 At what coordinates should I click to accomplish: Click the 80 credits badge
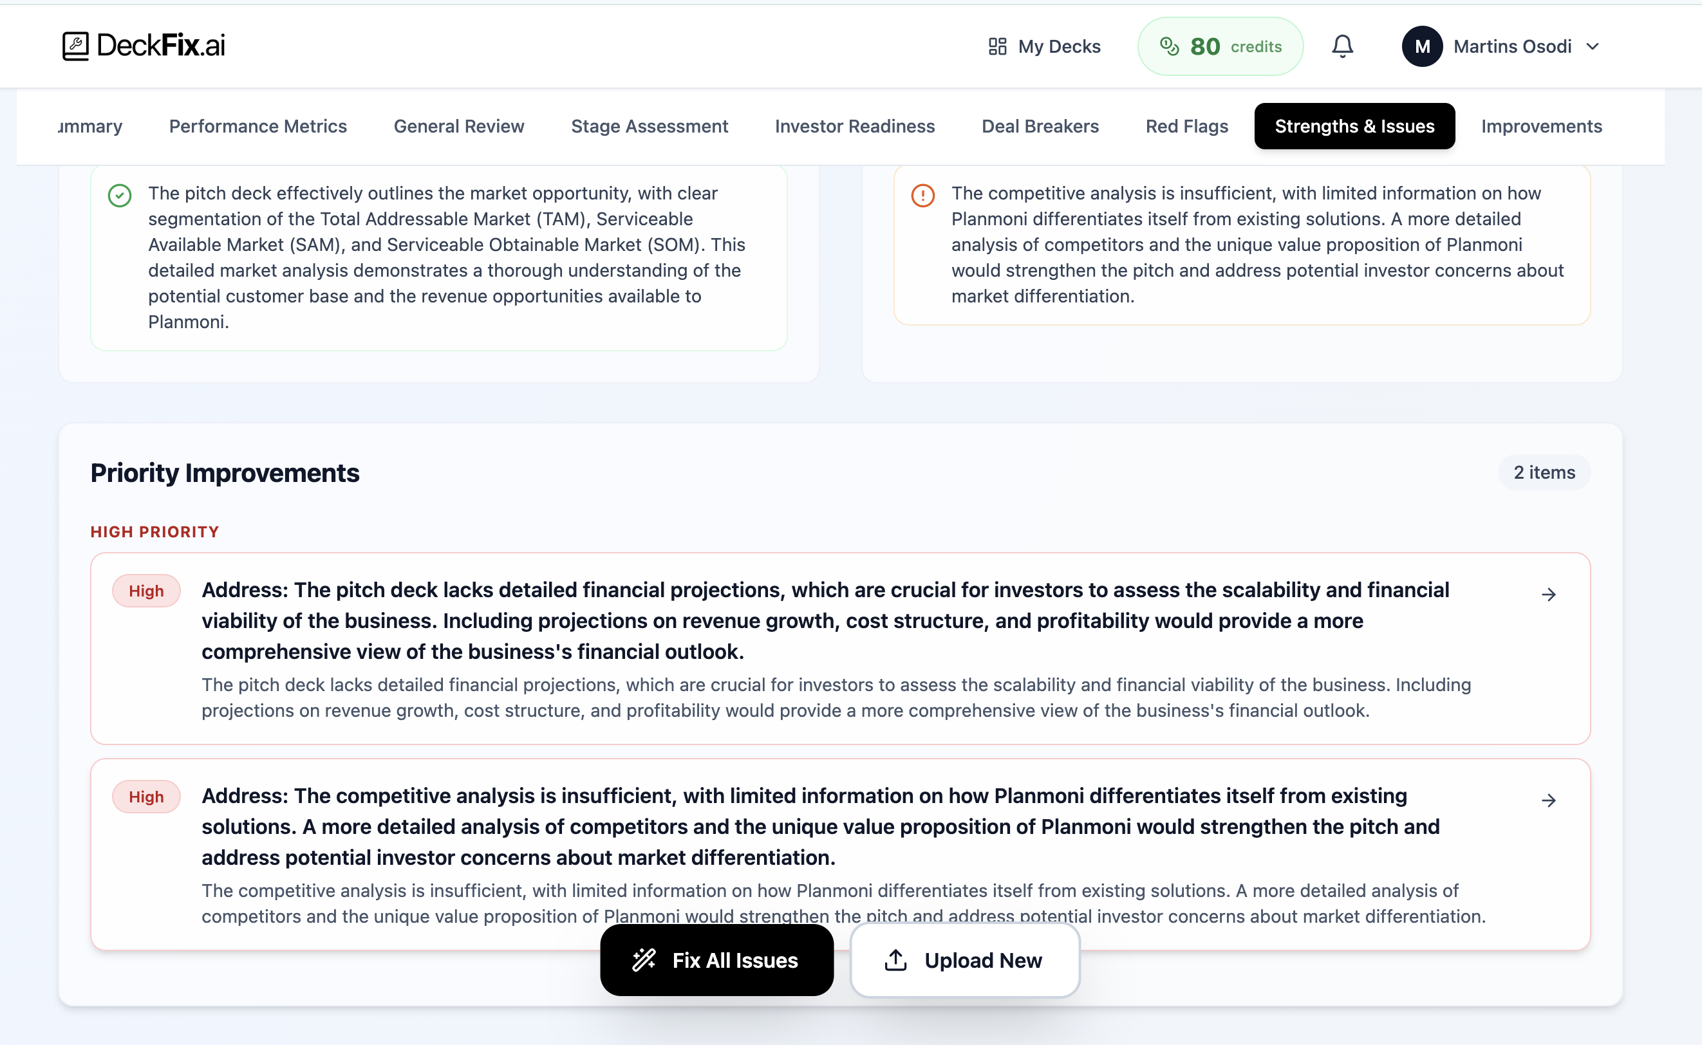pyautogui.click(x=1220, y=46)
